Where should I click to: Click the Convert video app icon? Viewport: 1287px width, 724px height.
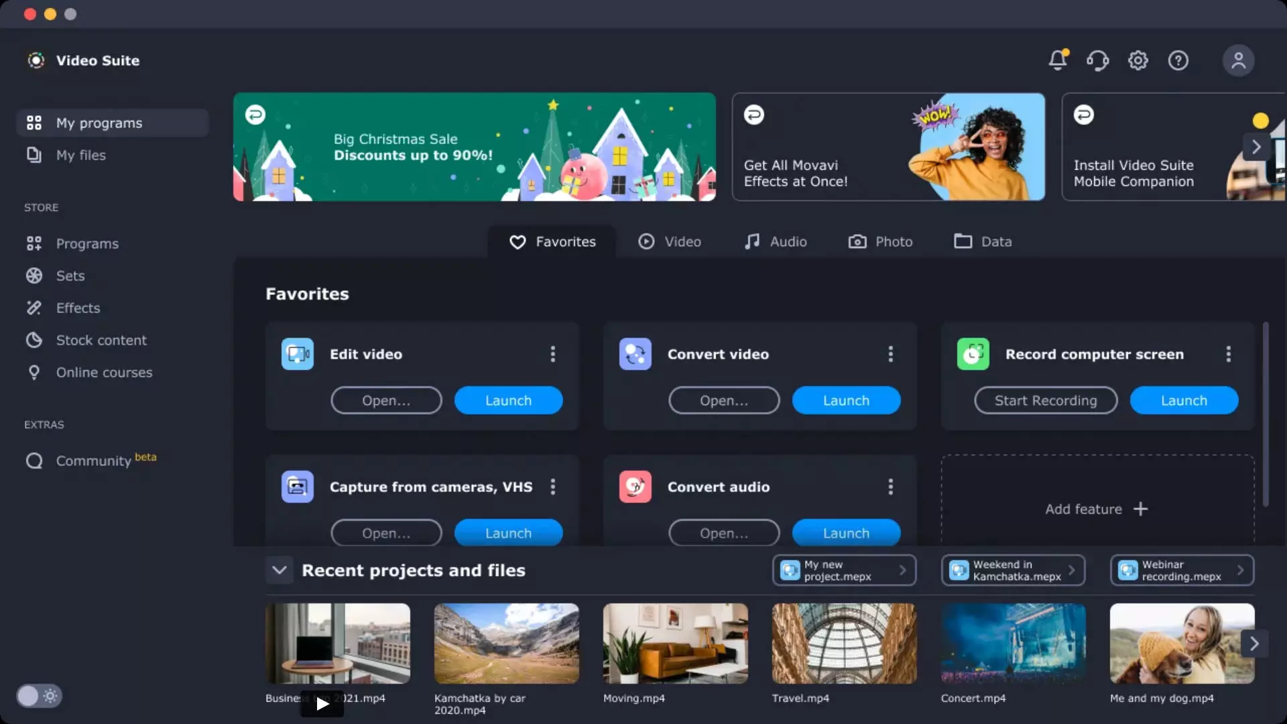click(635, 353)
